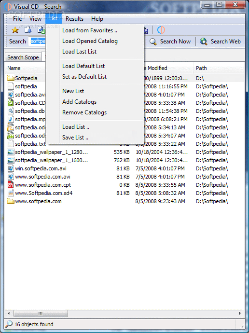The height and width of the screenshot is (333, 249).
Task: Click the Visual CD title bar app icon
Action: coord(8,7)
